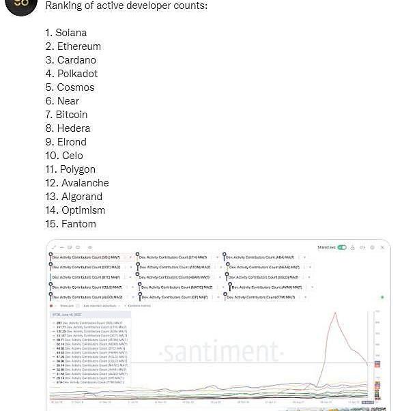Screen dimensions: 402x411
Task: Expand the ETH metric dropdown arrow
Action: (x=217, y=257)
